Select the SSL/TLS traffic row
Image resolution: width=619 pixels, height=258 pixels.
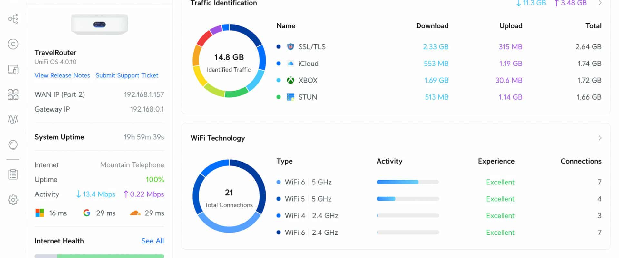[439, 47]
